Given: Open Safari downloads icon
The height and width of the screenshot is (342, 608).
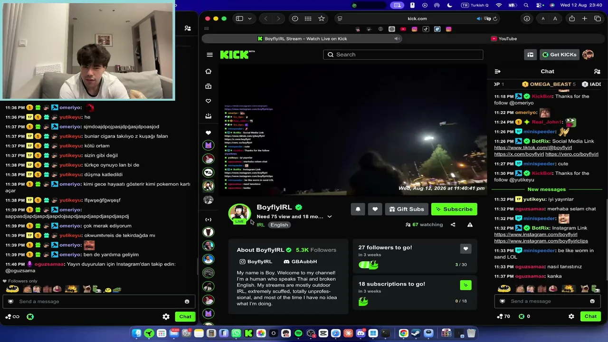Looking at the screenshot, I should tap(527, 19).
